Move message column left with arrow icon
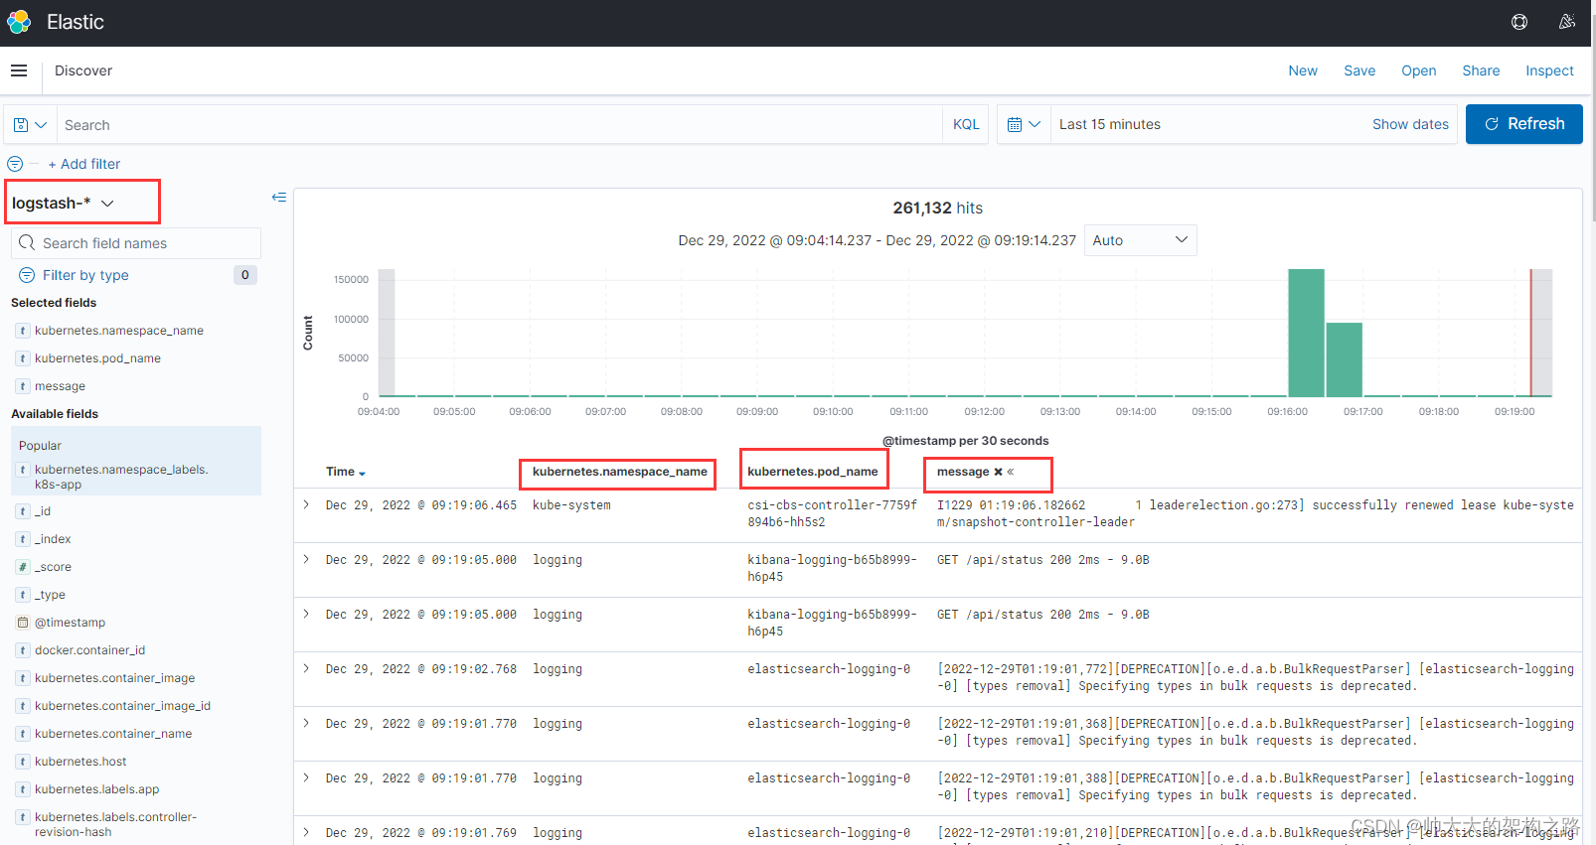 click(1011, 472)
